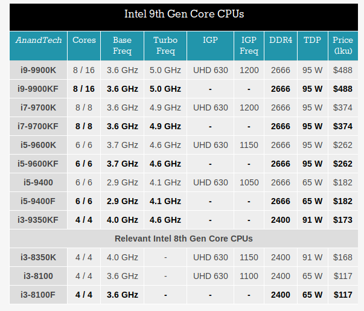Click the 8 / 8 cores of i7-9700K
364x311 pixels.
click(84, 107)
